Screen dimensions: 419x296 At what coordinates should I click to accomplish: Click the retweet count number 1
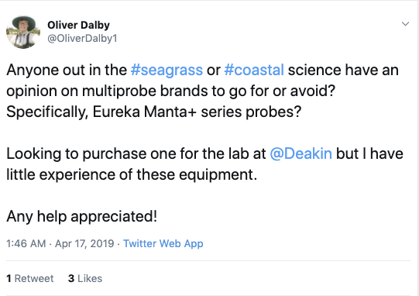[x=9, y=278]
